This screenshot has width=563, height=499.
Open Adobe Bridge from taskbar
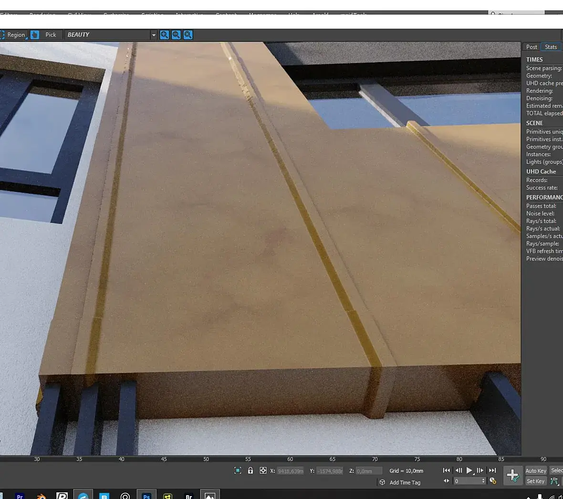pyautogui.click(x=189, y=496)
